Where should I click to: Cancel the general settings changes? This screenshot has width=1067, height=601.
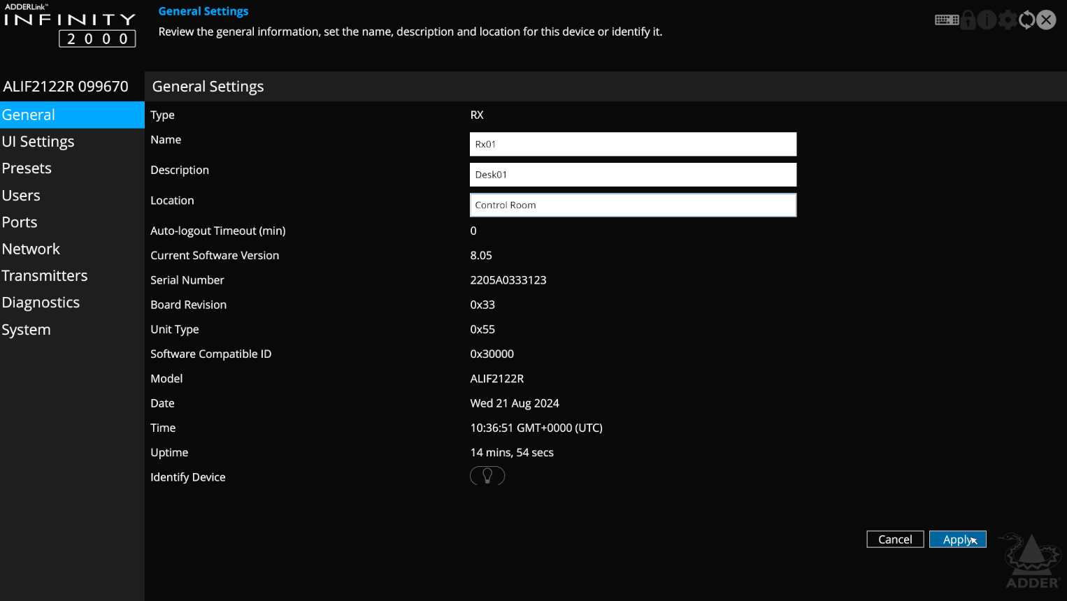click(x=895, y=540)
